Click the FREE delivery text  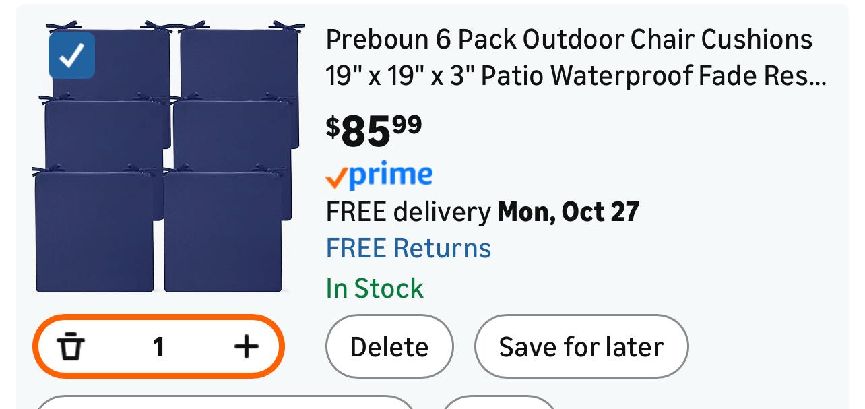408,212
